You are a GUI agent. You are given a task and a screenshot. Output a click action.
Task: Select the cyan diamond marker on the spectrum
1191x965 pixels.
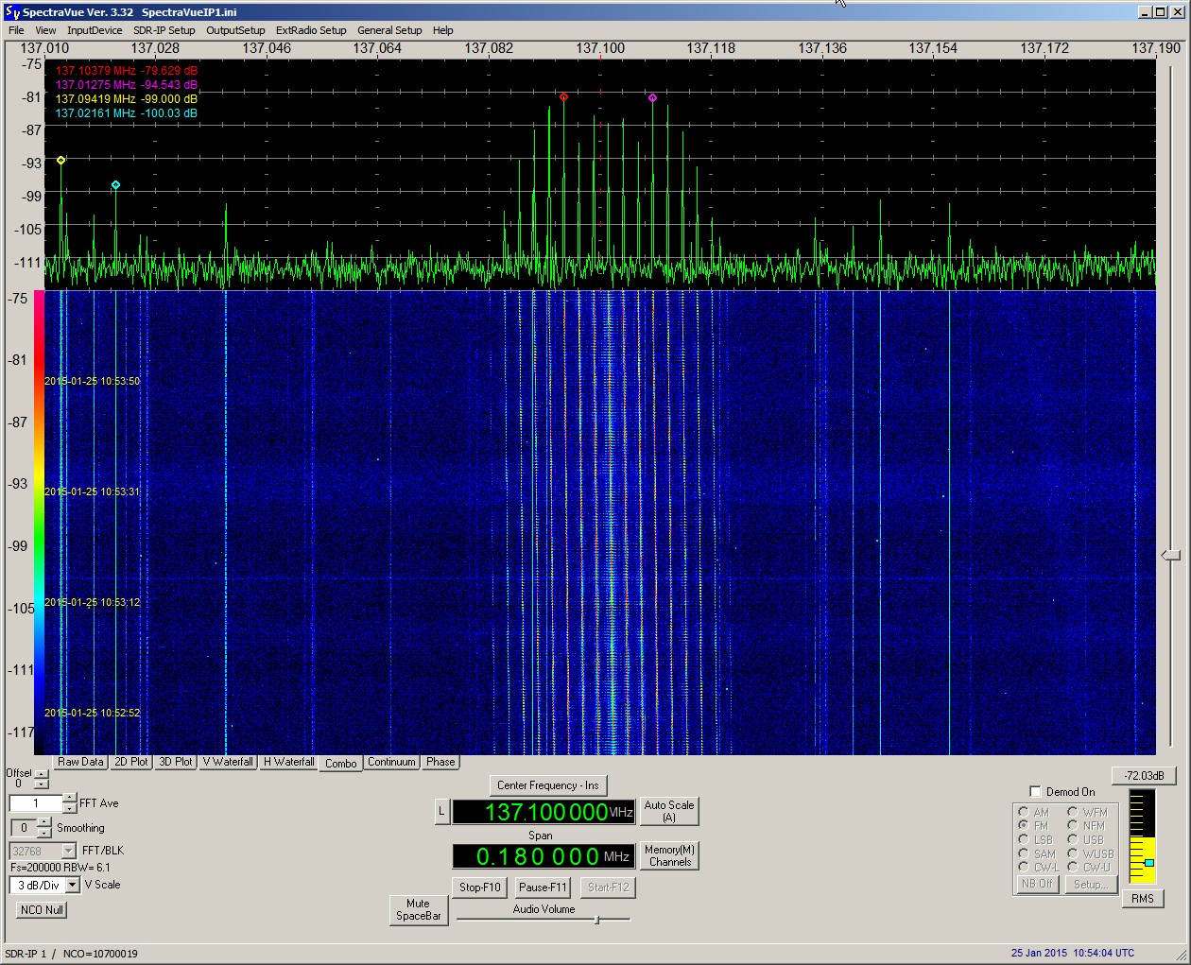[115, 185]
